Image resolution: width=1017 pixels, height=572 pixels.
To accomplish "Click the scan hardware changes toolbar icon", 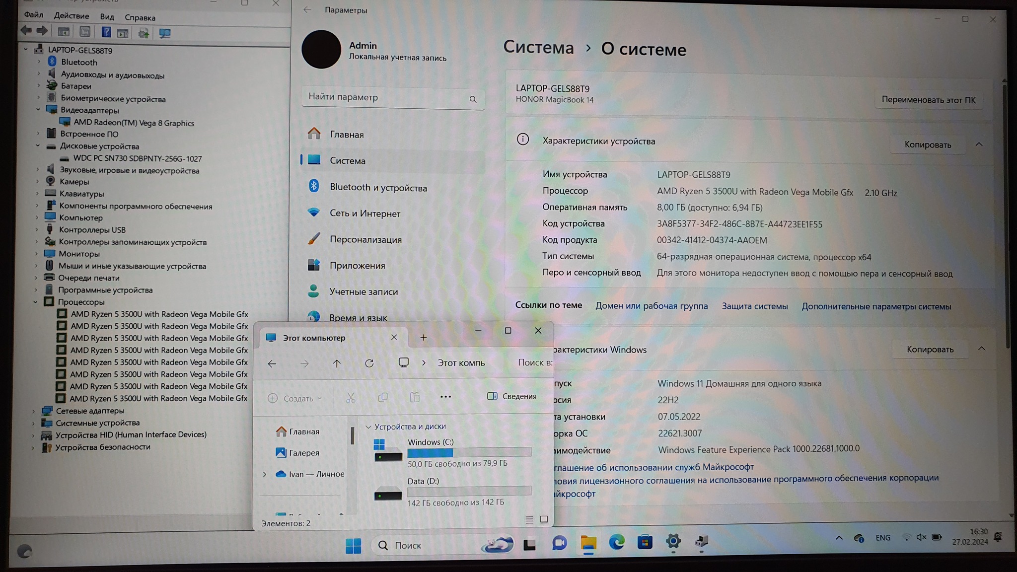I will point(164,33).
